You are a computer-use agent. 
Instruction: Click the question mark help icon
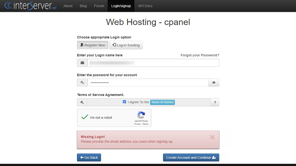(x=215, y=102)
